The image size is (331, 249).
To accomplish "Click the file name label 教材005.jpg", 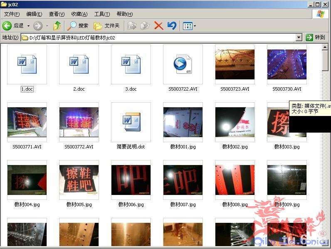I will click(79, 205).
